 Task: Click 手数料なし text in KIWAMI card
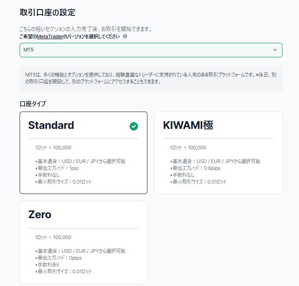[x=182, y=175]
